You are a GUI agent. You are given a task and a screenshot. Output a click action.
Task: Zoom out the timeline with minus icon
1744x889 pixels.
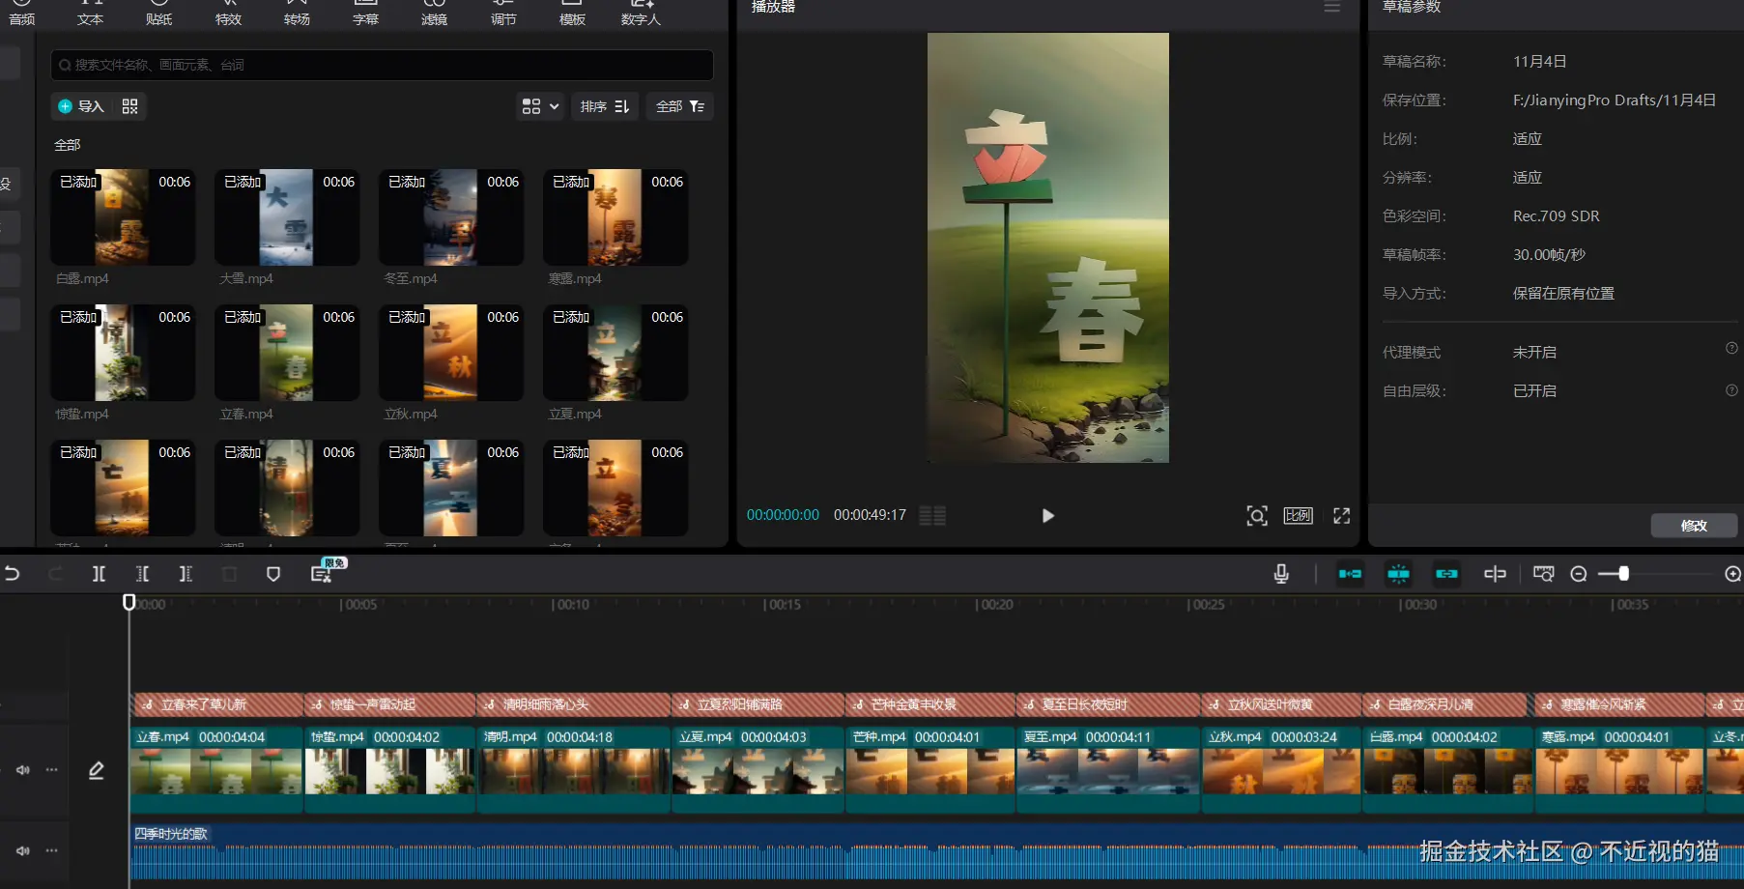pos(1579,574)
